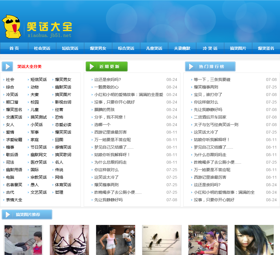Viewport: 280px width, 255px height.
Task: Select 体育笑话 category link
Action: 63,185
